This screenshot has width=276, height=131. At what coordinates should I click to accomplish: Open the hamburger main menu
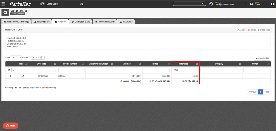(x=3, y=4)
